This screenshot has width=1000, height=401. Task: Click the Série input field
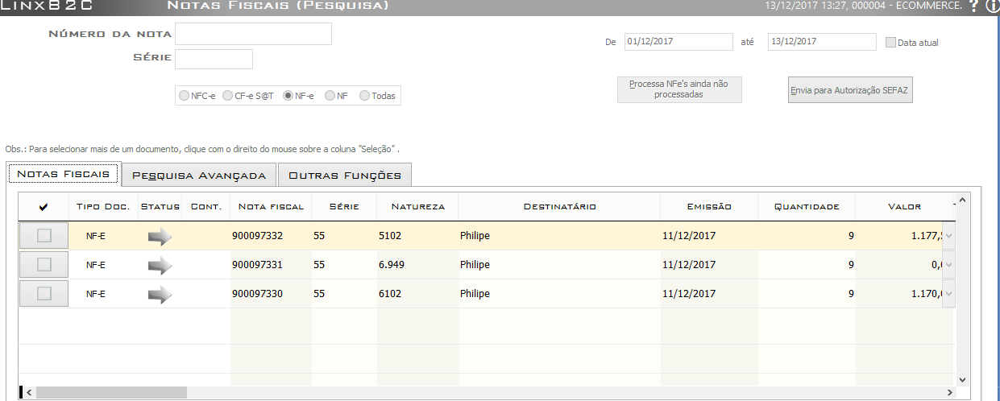click(x=214, y=59)
